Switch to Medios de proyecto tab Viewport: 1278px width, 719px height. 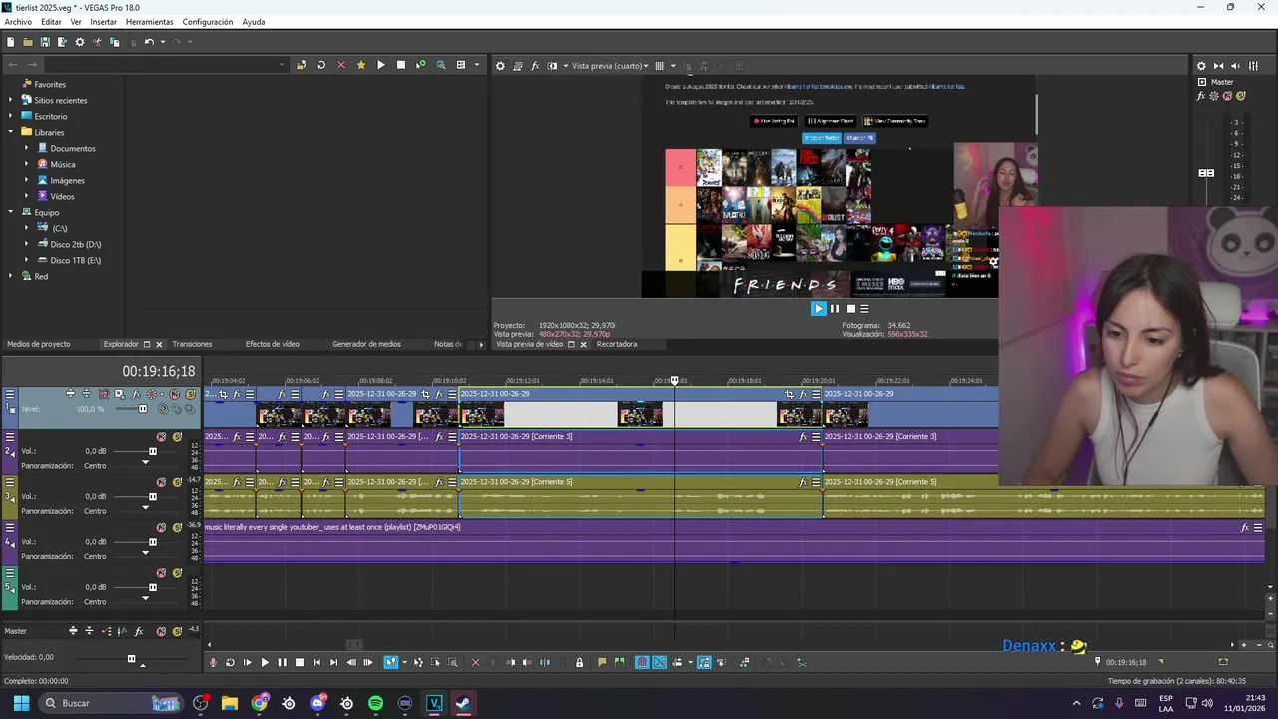click(39, 344)
